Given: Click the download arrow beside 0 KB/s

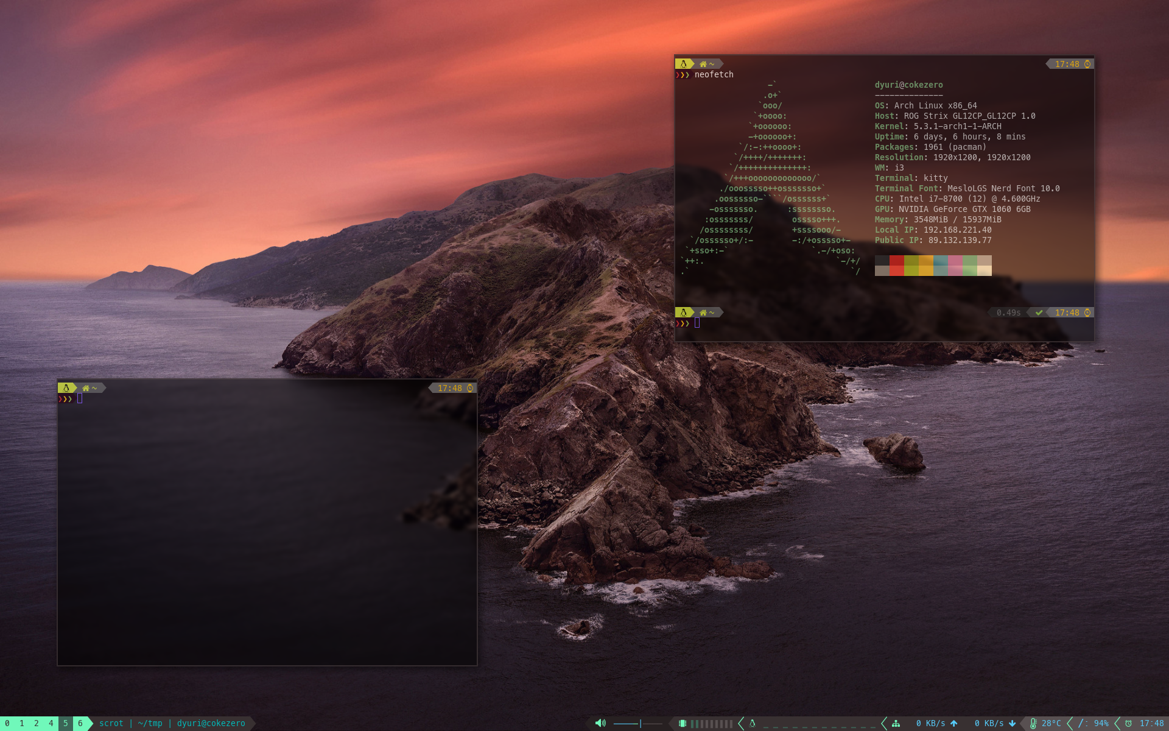Looking at the screenshot, I should click(1013, 723).
